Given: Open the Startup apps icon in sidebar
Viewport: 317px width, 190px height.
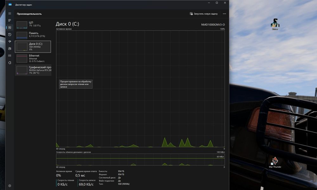Looking at the screenshot, I should coord(10,41).
